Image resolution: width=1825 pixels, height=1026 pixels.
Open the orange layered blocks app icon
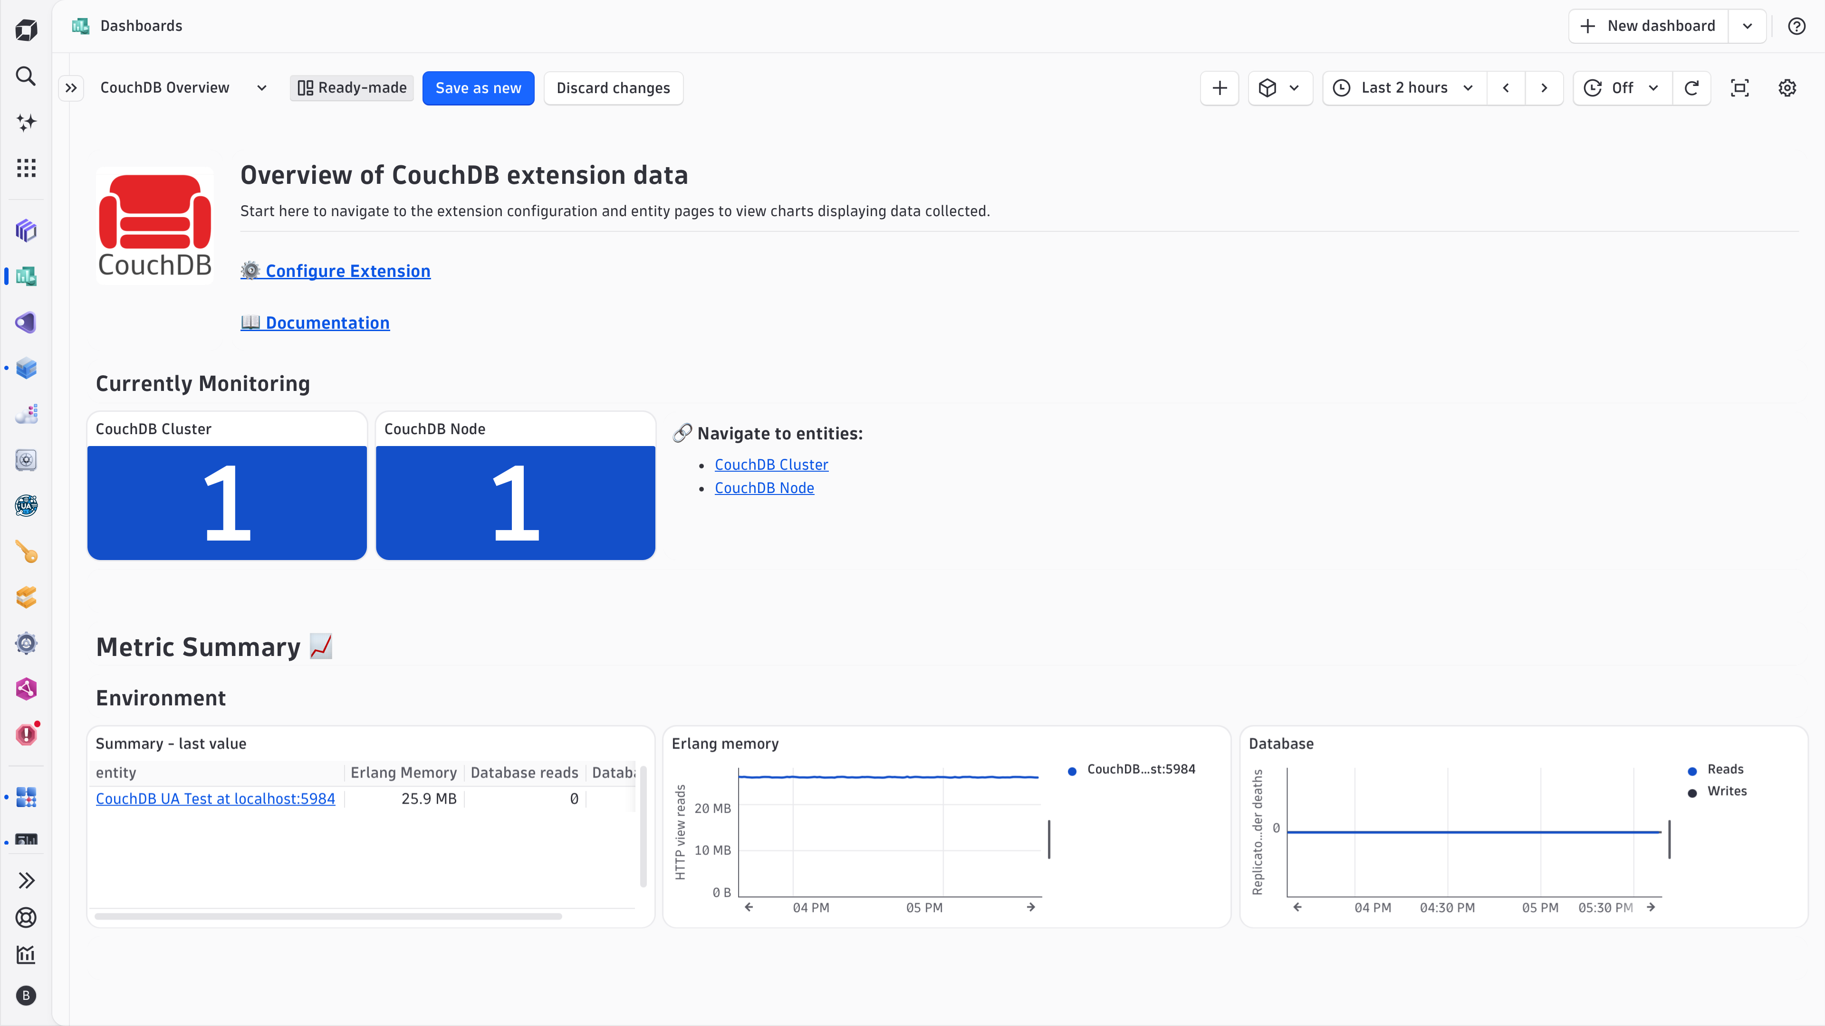[26, 598]
